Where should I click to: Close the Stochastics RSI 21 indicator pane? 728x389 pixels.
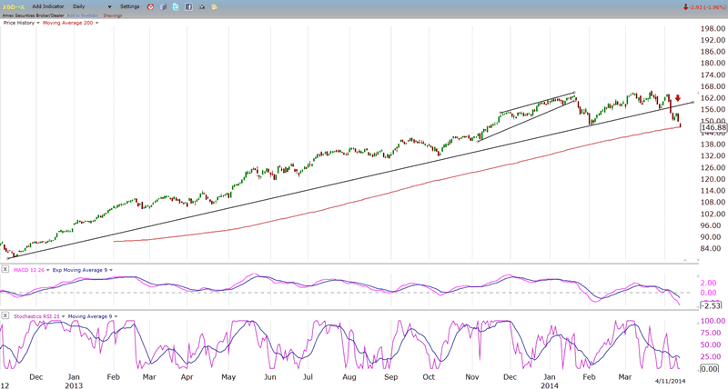(5, 315)
